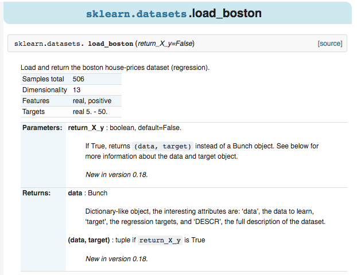This screenshot has height=275, width=357.
Task: Click the 'data : Bunch' return entry
Action: pyautogui.click(x=87, y=193)
